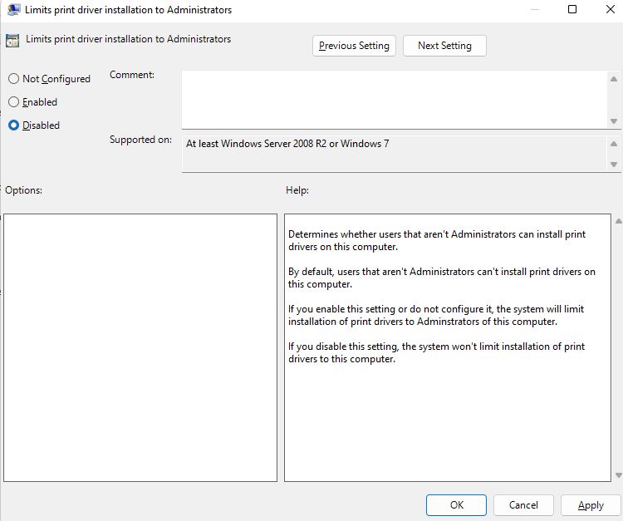Click the 'By default, users' help paragraph
Screen dimensions: 623x521
pos(442,278)
